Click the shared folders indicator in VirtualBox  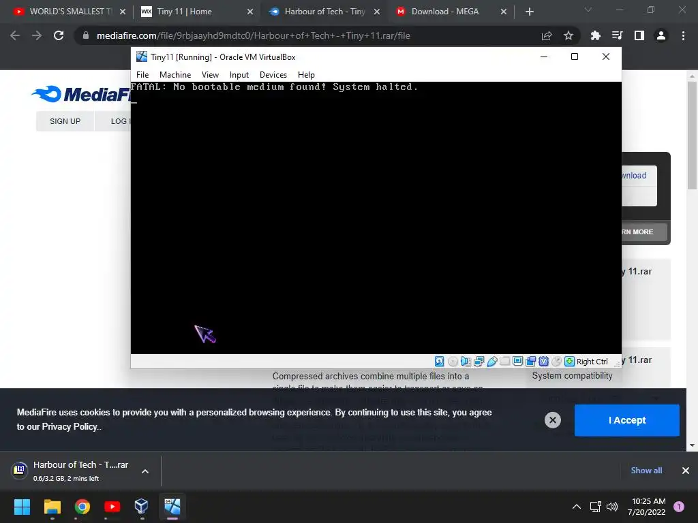(505, 362)
